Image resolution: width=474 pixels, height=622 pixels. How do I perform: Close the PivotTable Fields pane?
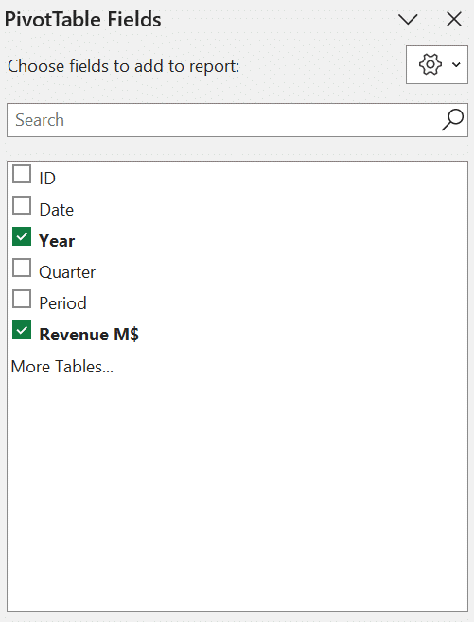[454, 19]
